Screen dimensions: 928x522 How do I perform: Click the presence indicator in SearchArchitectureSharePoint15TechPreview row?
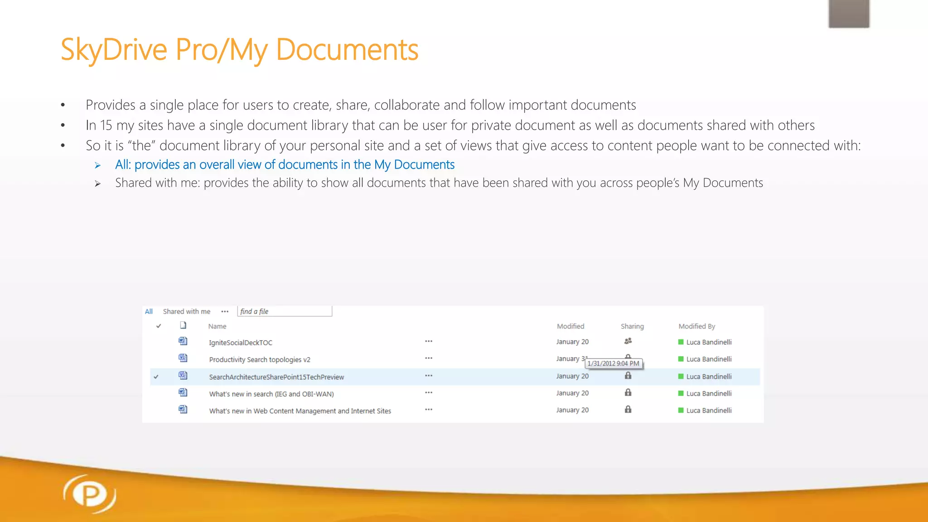(681, 376)
